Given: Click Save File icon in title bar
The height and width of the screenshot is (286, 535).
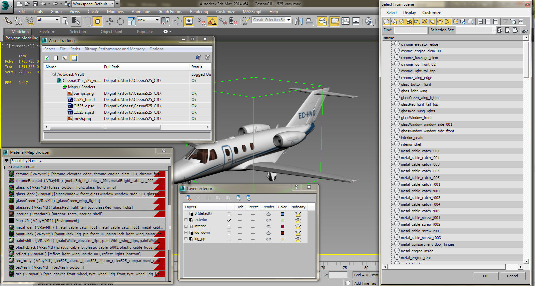Looking at the screenshot, I should point(35,4).
